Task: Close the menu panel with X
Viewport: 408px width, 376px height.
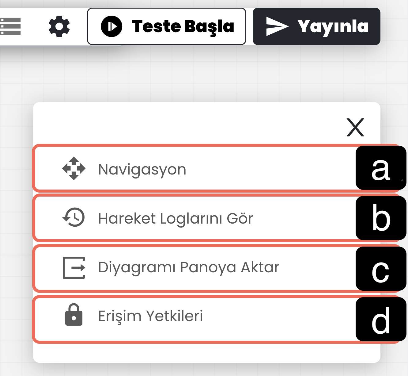Action: pos(355,127)
